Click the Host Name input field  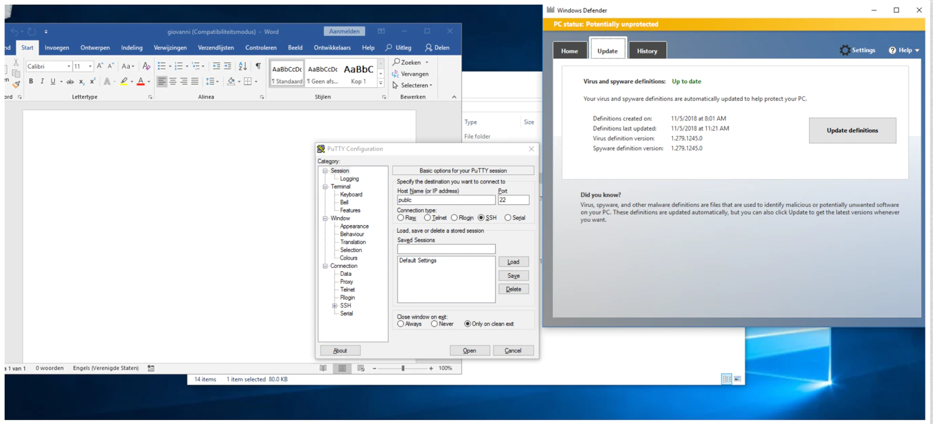[x=446, y=200]
